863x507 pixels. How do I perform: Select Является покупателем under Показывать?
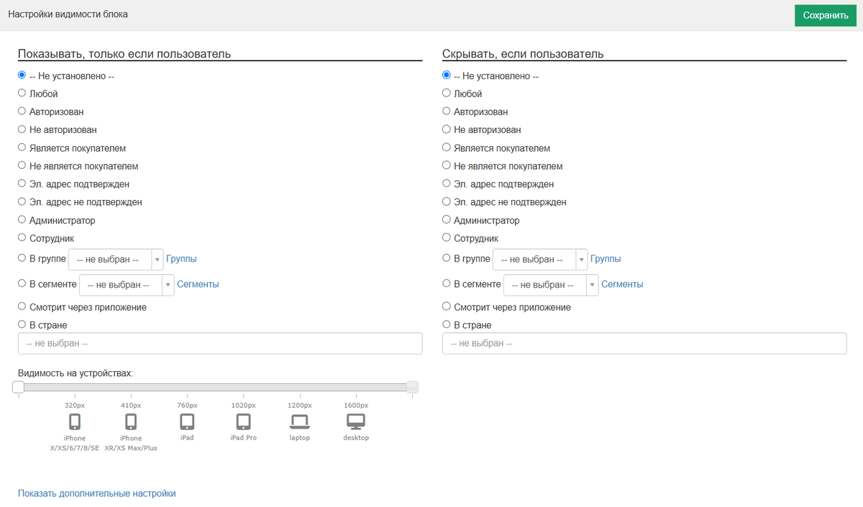22,147
